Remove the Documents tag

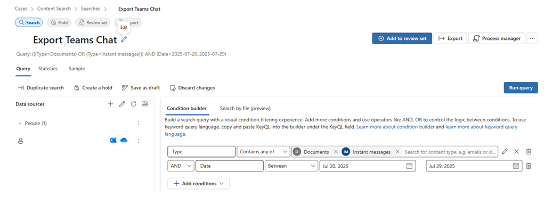336,152
